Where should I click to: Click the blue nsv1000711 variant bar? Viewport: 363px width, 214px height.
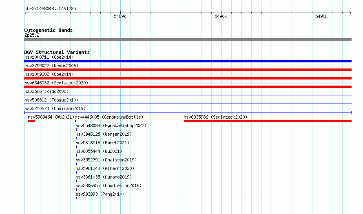(188, 61)
